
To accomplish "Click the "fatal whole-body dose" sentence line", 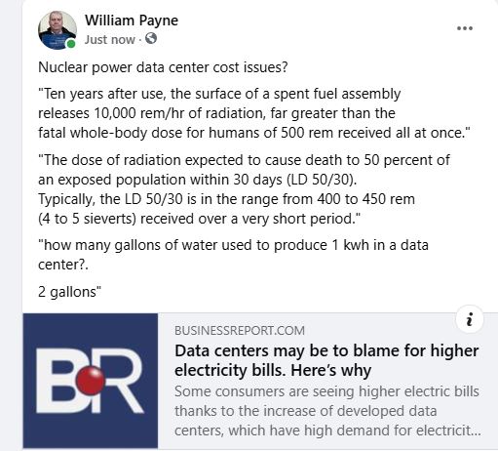I will [254, 133].
